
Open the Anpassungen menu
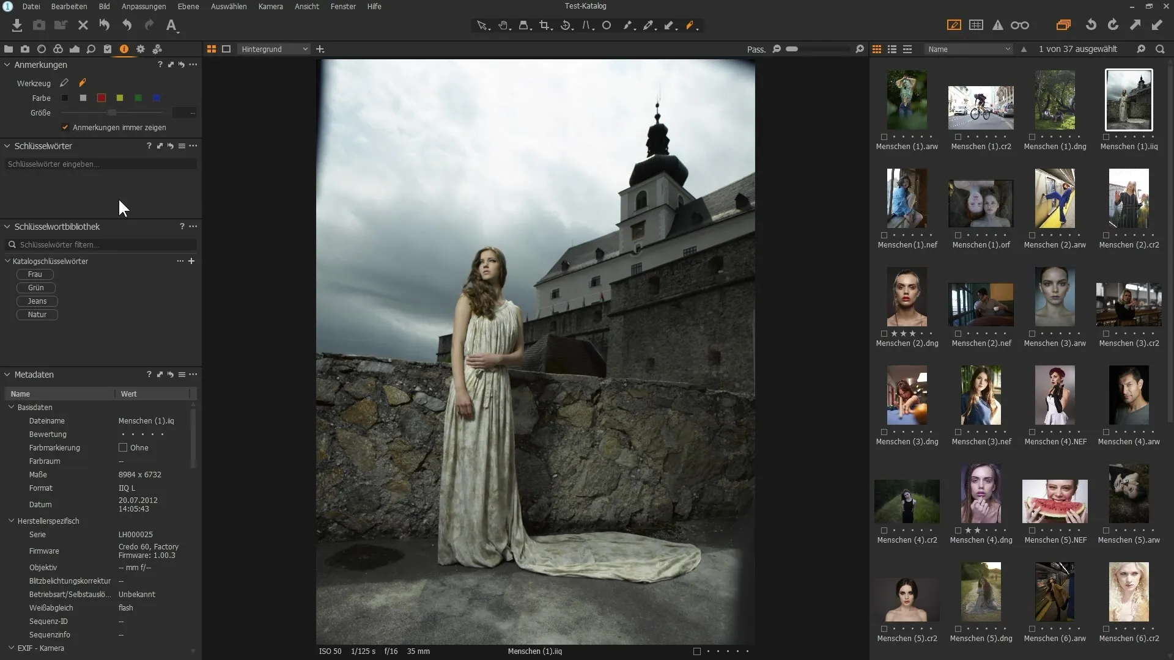coord(144,6)
